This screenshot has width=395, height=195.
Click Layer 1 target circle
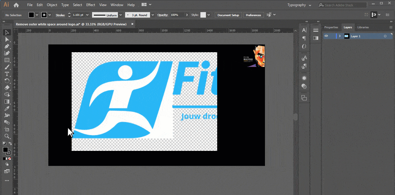click(x=385, y=36)
